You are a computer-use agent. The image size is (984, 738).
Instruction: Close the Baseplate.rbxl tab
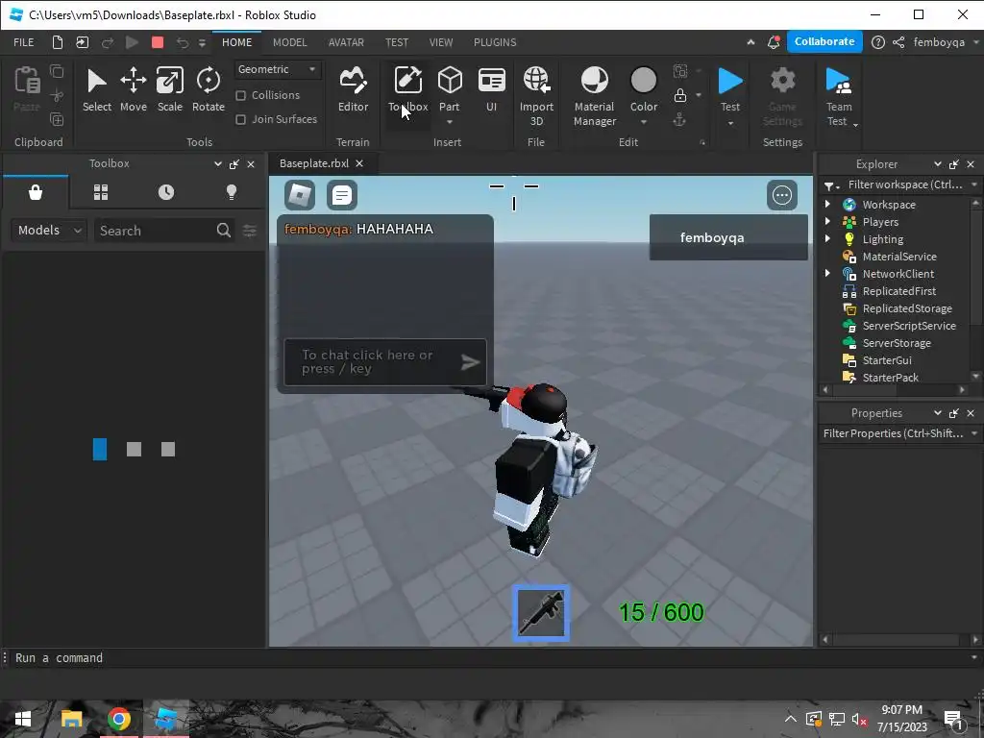(x=359, y=163)
